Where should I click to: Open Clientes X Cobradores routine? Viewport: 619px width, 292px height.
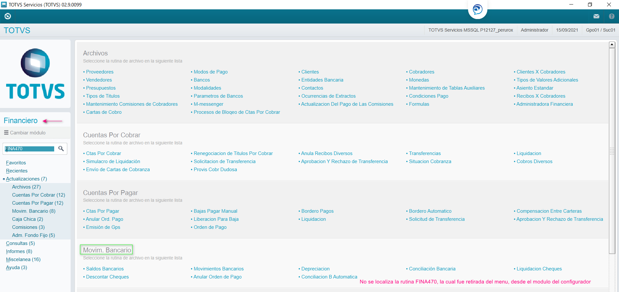(x=541, y=72)
